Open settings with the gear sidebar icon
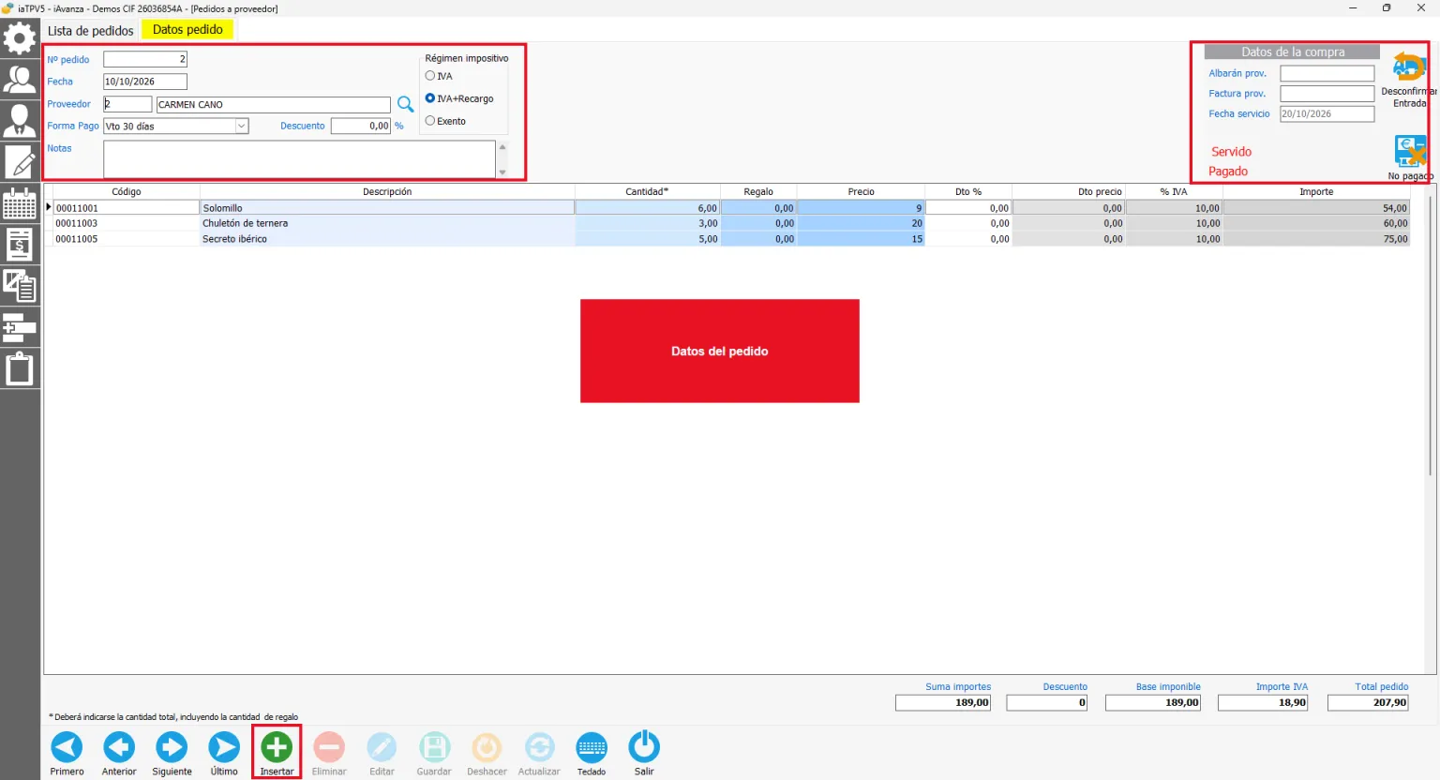The image size is (1440, 780). [20, 38]
